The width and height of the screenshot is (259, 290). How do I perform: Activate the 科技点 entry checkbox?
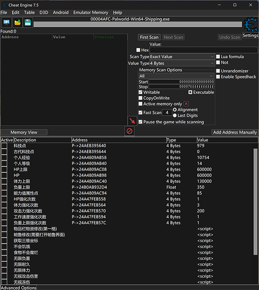pyautogui.click(x=4, y=146)
